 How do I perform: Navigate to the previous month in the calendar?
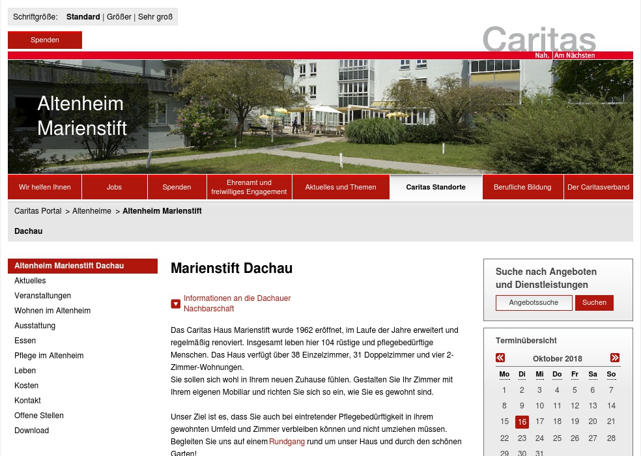500,358
